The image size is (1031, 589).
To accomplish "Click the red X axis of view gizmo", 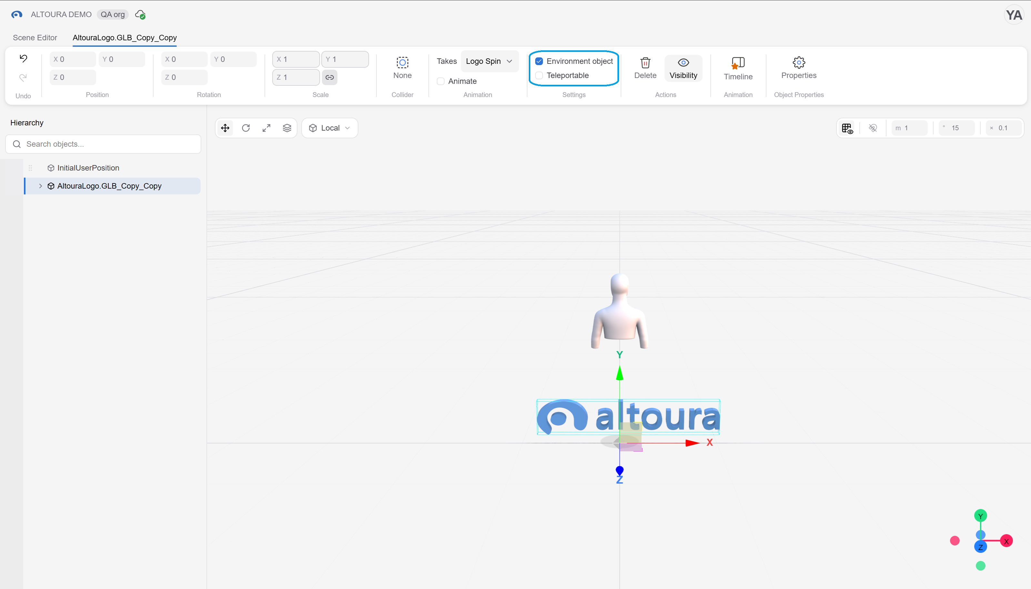I will click(x=1006, y=541).
